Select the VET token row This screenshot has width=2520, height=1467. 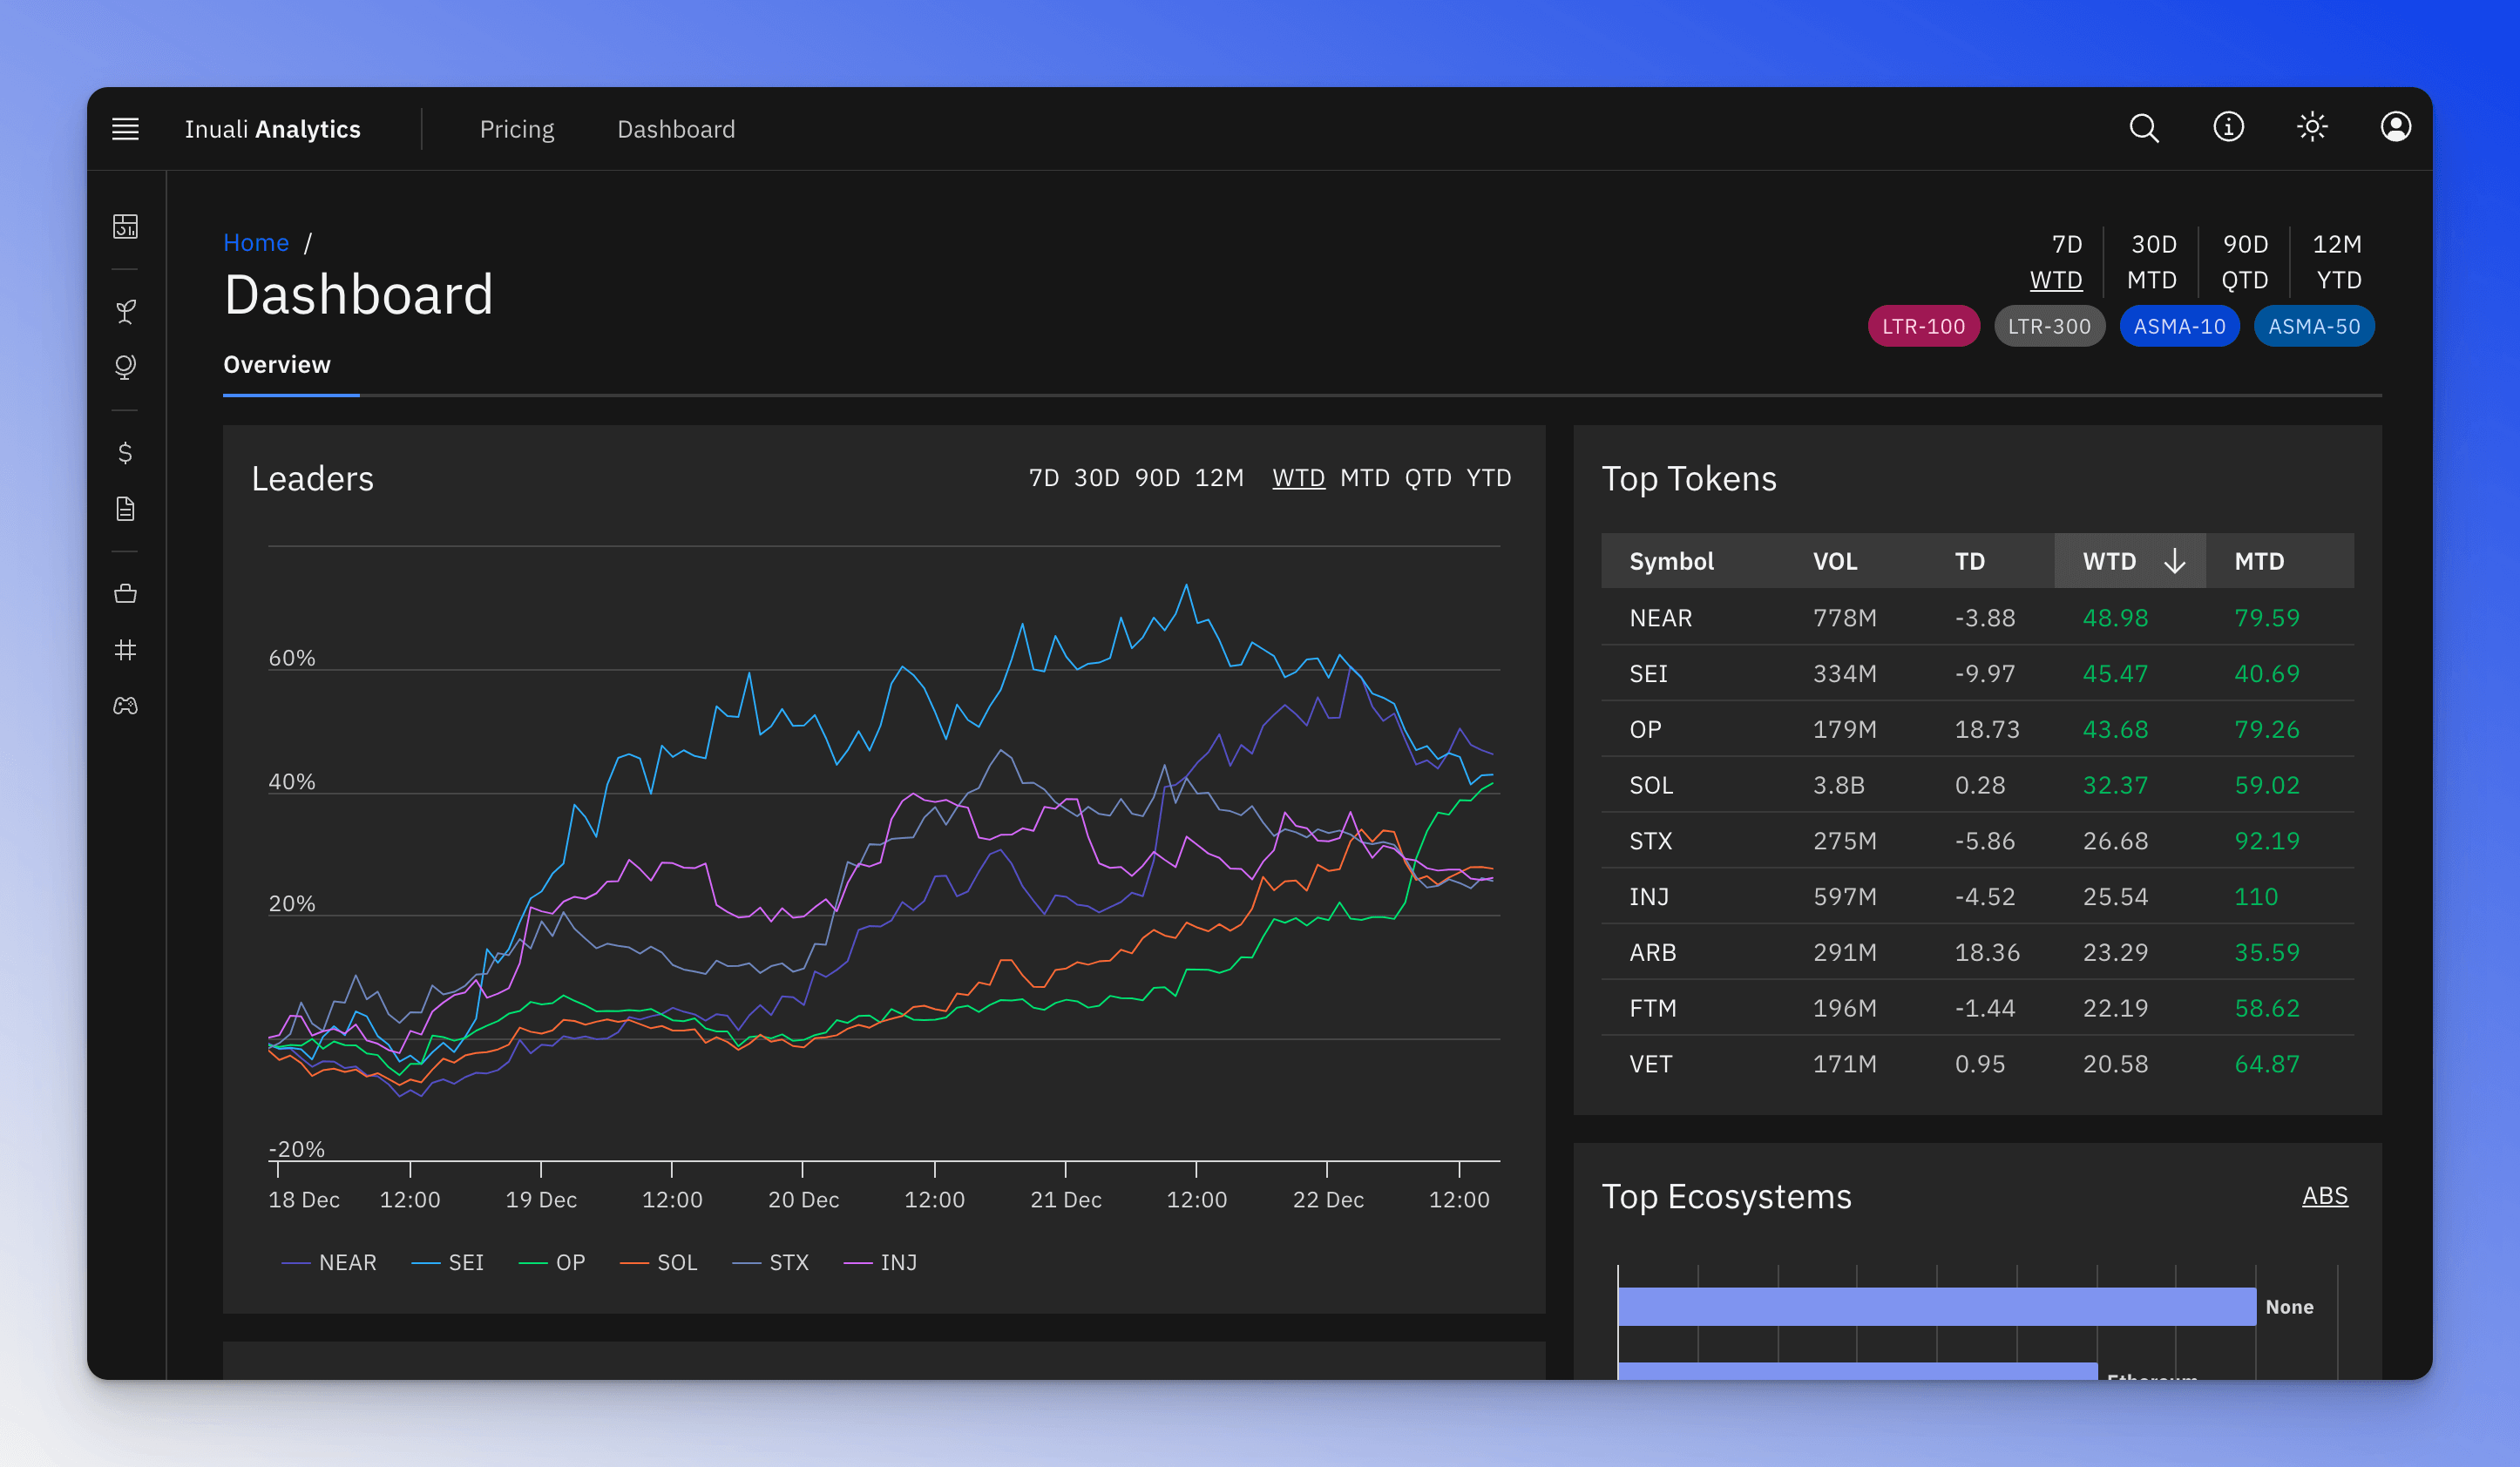pyautogui.click(x=1977, y=1064)
